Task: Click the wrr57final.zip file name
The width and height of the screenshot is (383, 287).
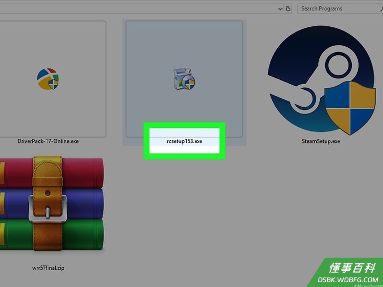Action: pyautogui.click(x=48, y=268)
